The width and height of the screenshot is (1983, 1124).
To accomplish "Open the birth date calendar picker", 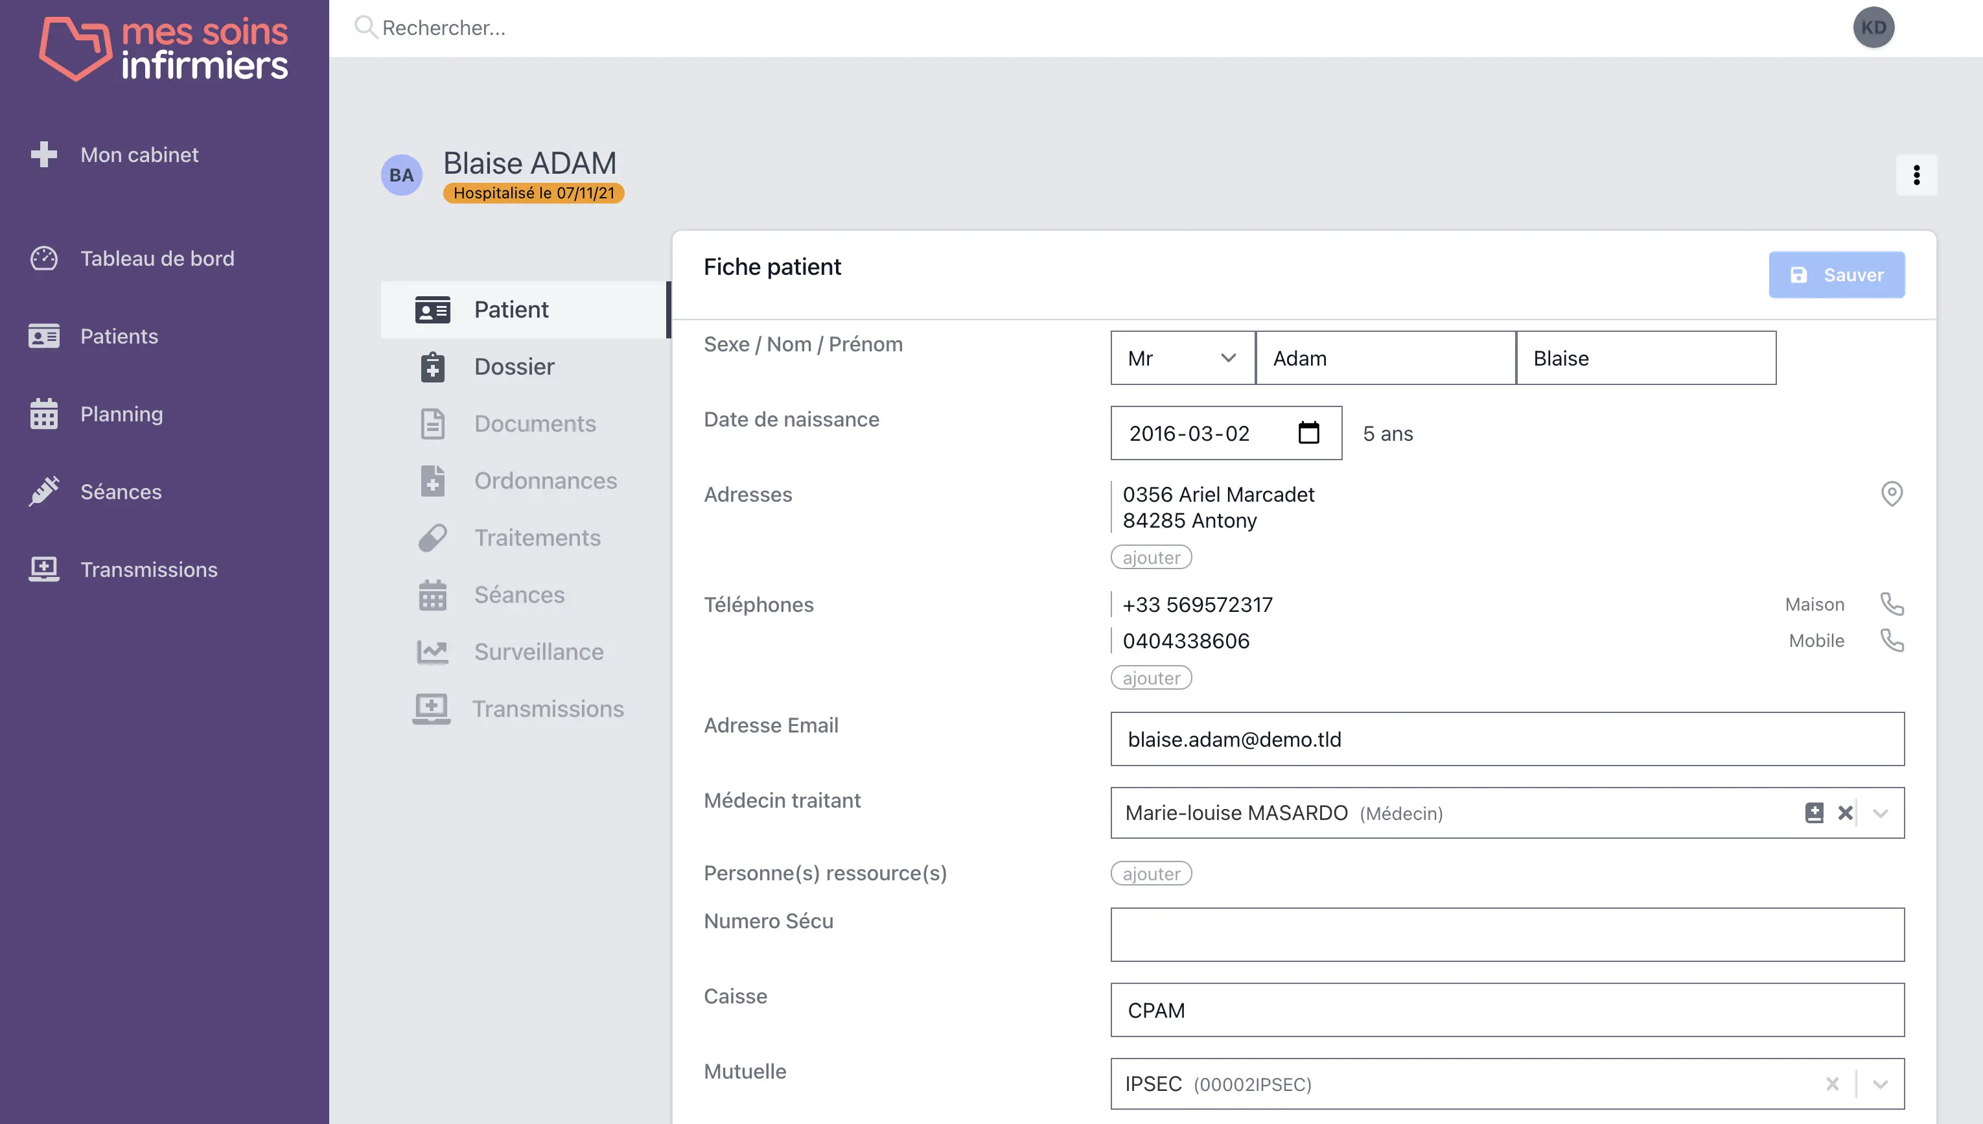I will (1308, 432).
